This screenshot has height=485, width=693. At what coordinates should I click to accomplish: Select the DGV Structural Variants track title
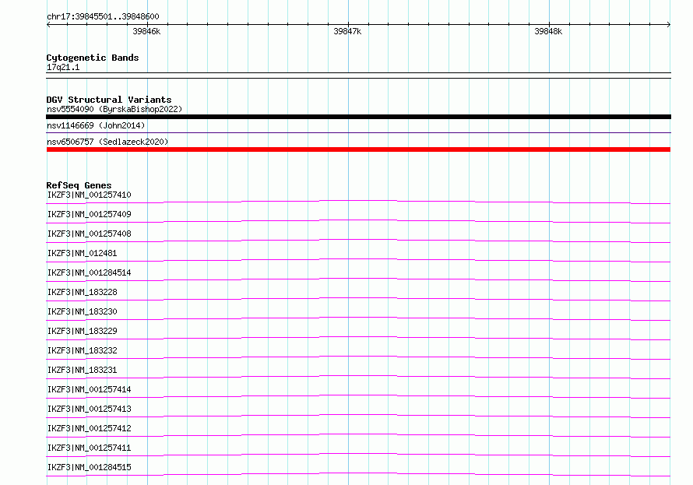109,100
